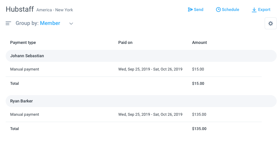This screenshot has width=280, height=146.
Task: Open settings via the gear icon
Action: (271, 23)
